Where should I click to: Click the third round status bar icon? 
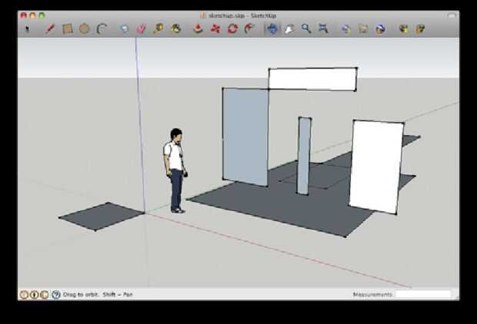[x=45, y=294]
